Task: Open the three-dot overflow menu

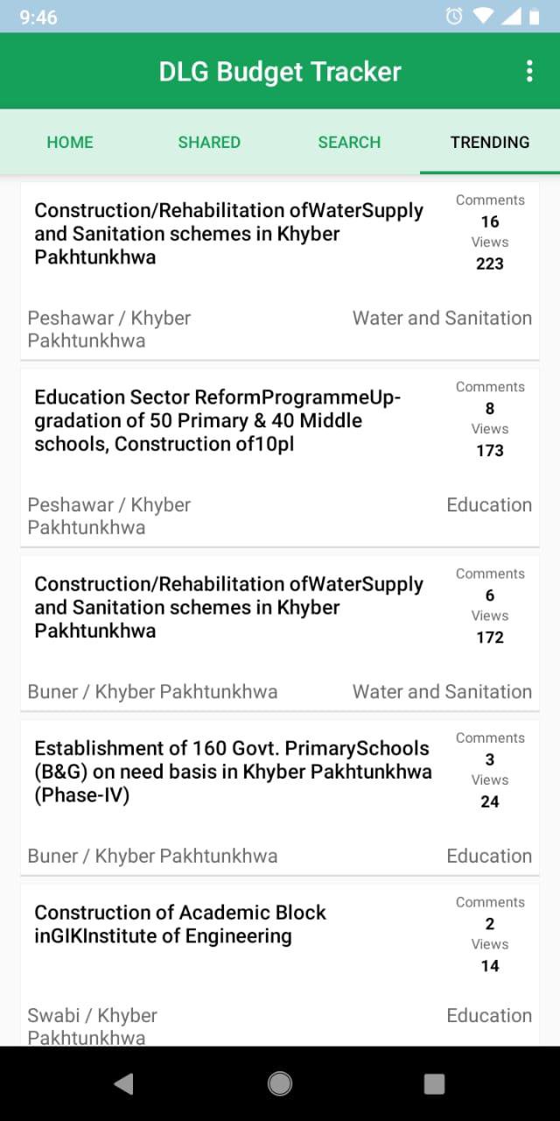Action: 528,72
